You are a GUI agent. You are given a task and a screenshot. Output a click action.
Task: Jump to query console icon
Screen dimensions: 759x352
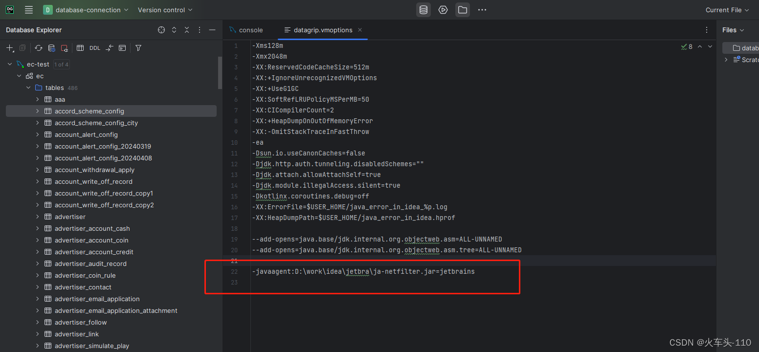[x=122, y=48]
